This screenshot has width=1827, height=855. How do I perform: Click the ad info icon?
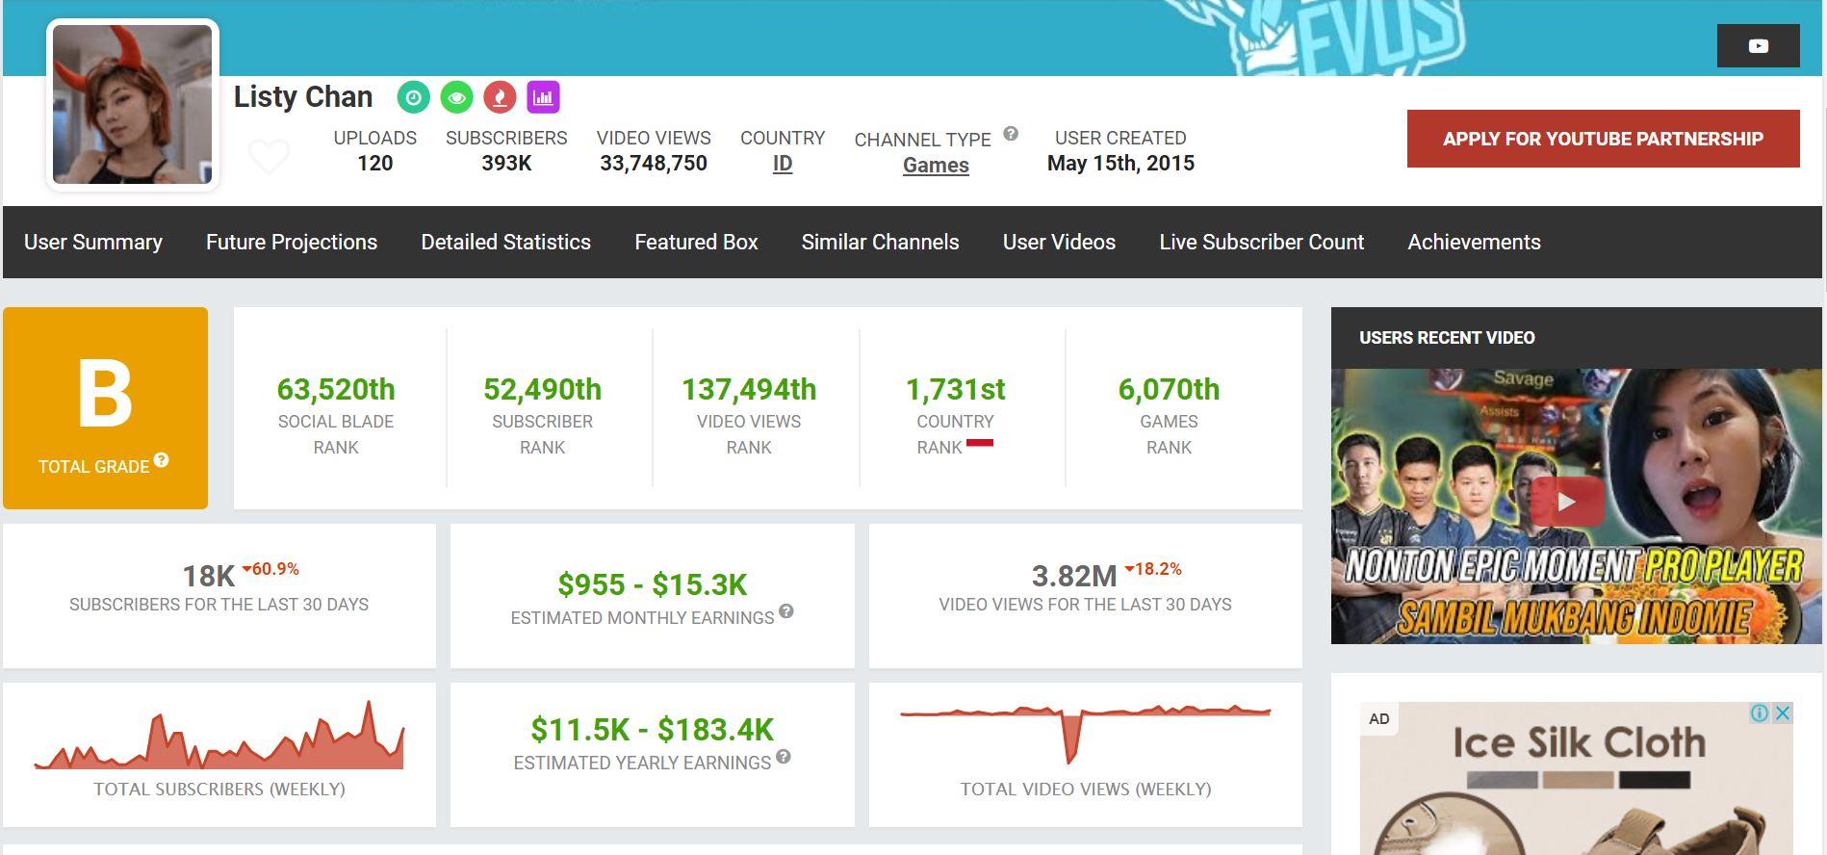coord(1760,713)
